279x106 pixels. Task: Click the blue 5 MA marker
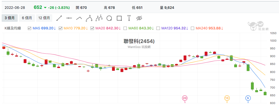tap(248, 98)
